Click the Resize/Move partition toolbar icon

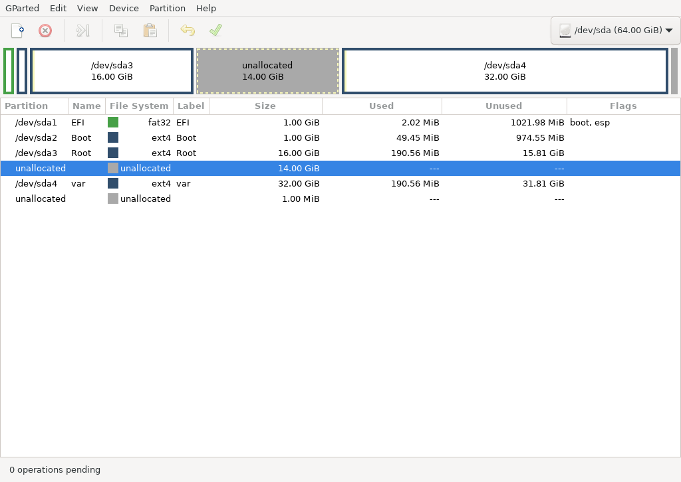click(82, 31)
